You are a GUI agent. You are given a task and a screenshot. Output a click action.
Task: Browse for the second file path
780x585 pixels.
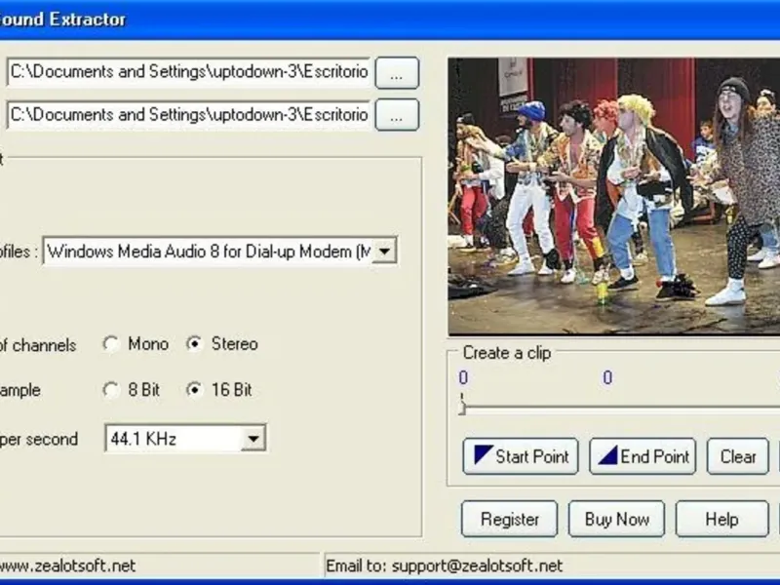pos(397,115)
